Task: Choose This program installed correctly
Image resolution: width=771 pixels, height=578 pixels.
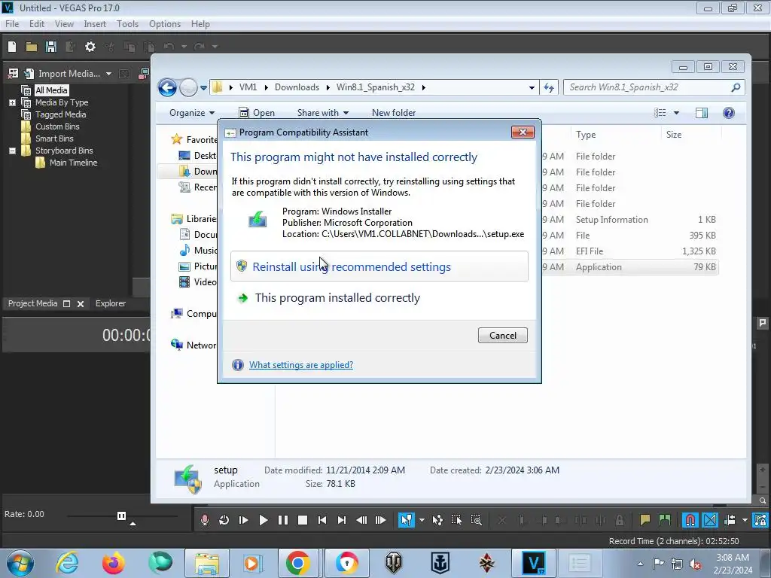Action: 337,298
